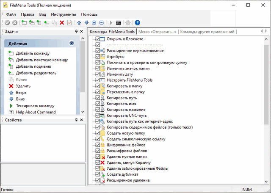
Task: Toggle the "Копировать путь" checkbox
Action: point(98,98)
